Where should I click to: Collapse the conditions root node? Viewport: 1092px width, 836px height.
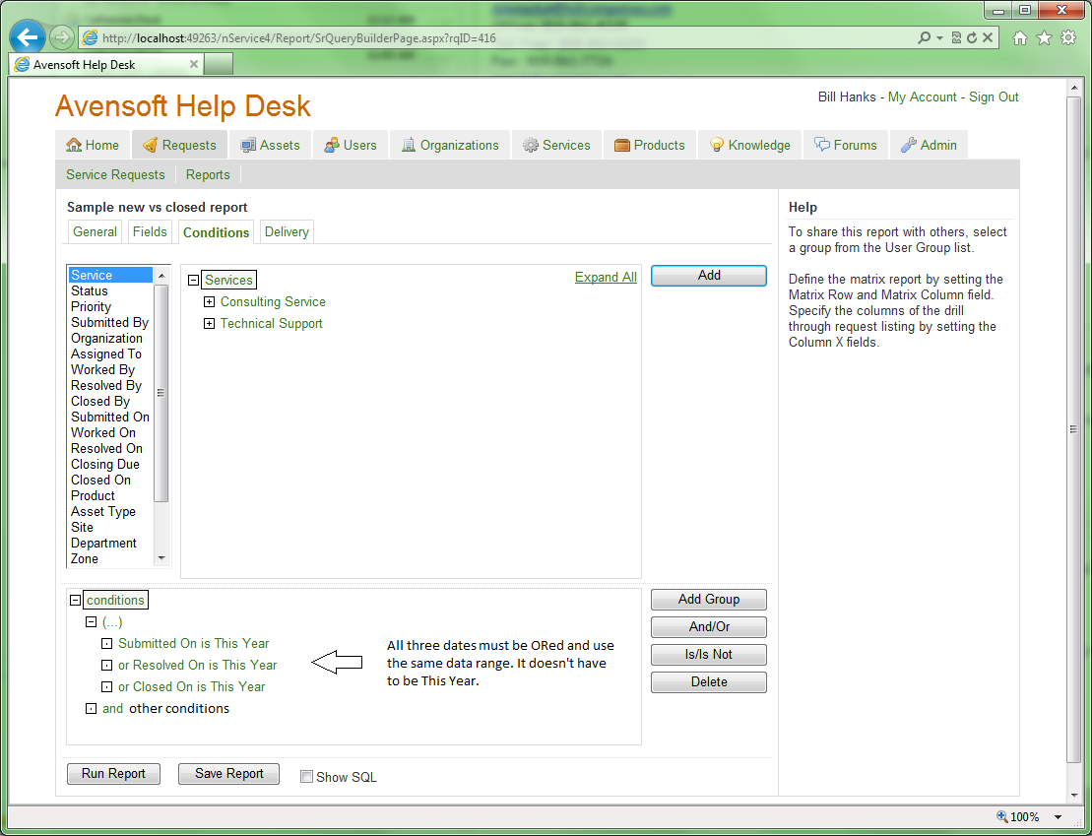[76, 601]
